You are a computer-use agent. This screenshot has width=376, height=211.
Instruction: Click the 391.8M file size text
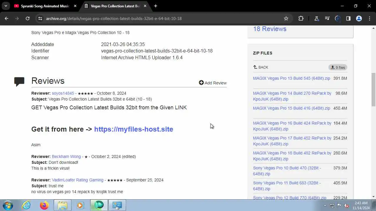[340, 78]
